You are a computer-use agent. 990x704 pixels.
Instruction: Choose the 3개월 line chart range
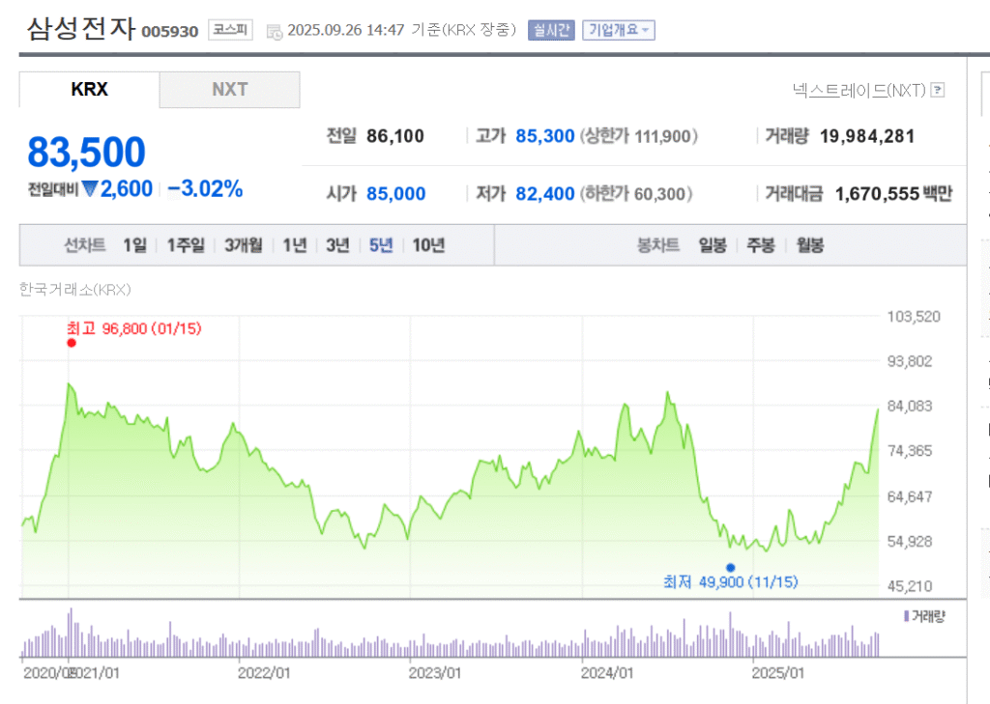243,245
